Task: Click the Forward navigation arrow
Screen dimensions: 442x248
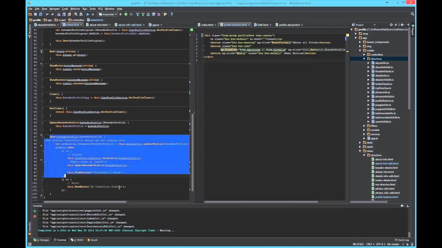Action: tap(93, 14)
